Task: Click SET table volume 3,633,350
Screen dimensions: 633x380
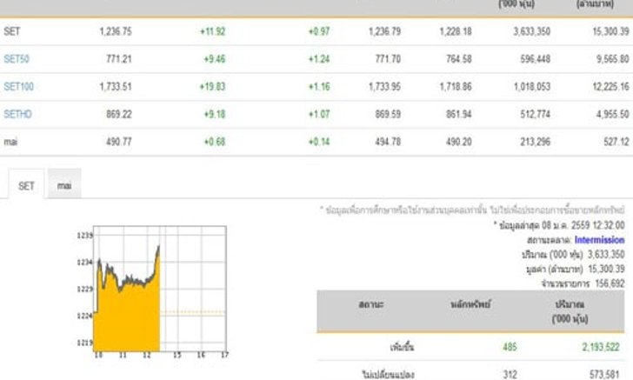Action: pos(532,31)
